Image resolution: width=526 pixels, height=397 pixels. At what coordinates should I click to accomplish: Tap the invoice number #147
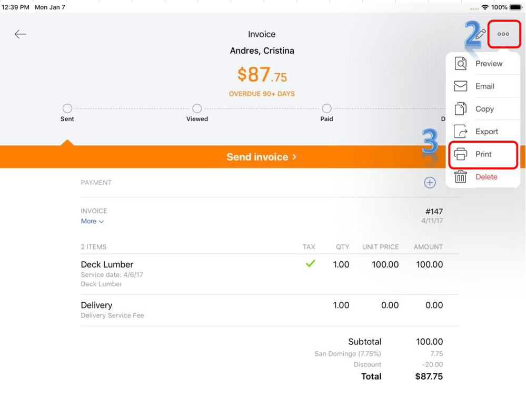(x=434, y=212)
